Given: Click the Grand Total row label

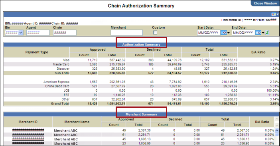Looking at the screenshot, I should (60, 104).
